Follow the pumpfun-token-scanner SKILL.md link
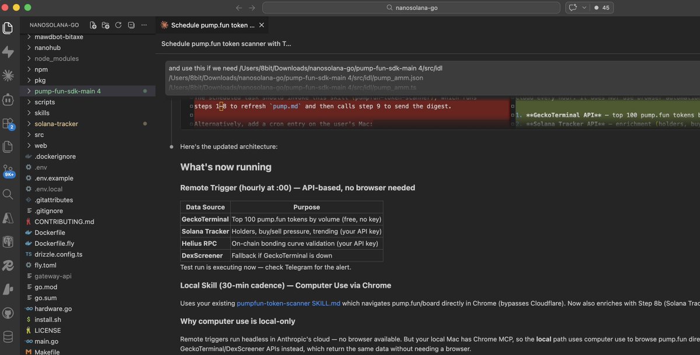The height and width of the screenshot is (355, 700). pyautogui.click(x=288, y=303)
